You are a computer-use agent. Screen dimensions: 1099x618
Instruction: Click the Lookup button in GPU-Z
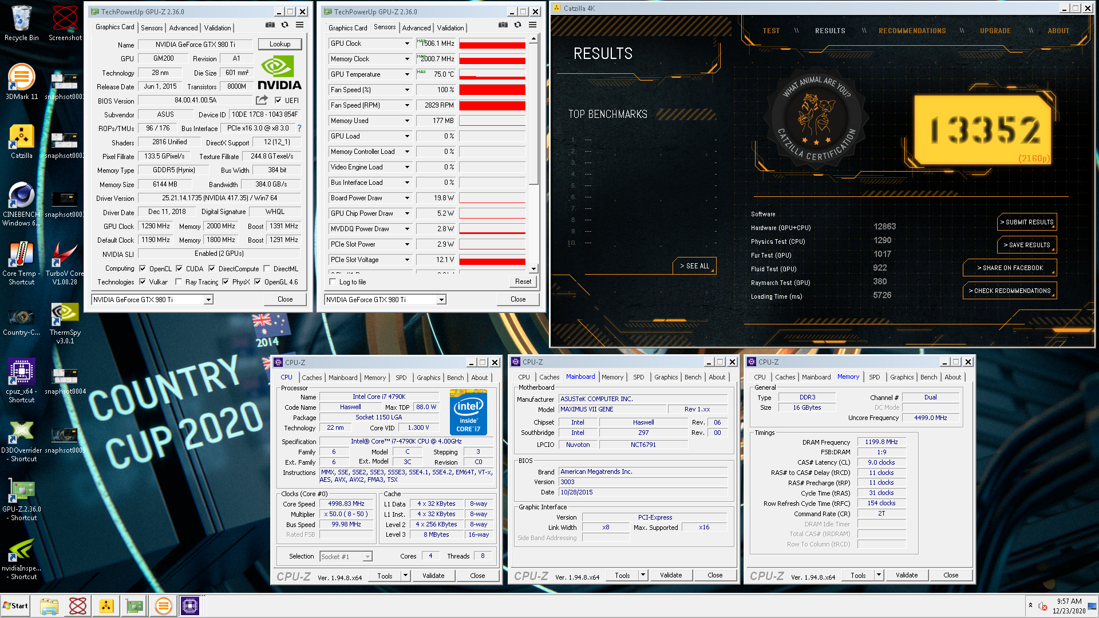coord(279,44)
